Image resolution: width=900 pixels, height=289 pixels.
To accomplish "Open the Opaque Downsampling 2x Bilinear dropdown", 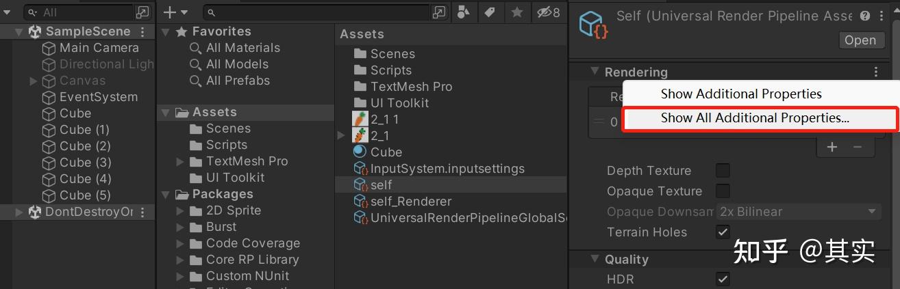I will click(x=798, y=212).
